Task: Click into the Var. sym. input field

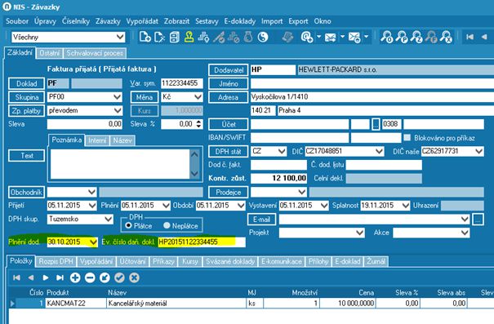Action: pos(182,83)
